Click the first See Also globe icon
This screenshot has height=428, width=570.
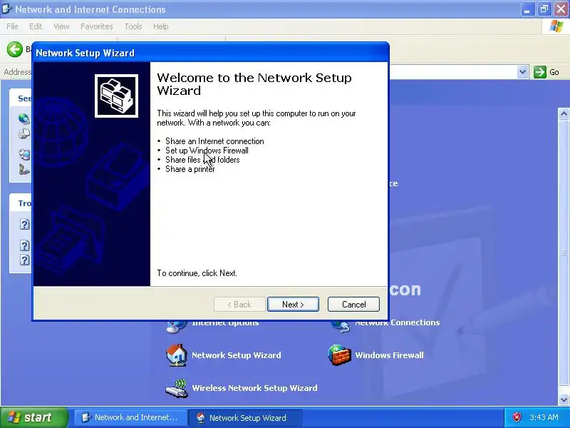[x=24, y=118]
